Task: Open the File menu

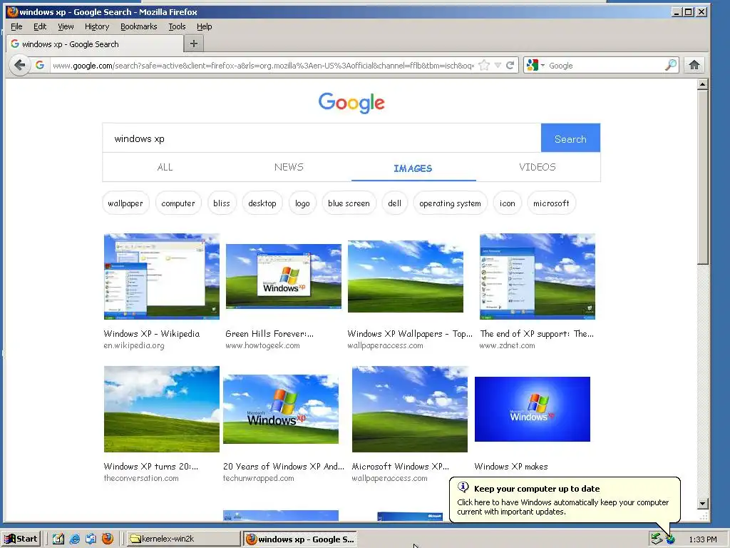Action: click(16, 26)
